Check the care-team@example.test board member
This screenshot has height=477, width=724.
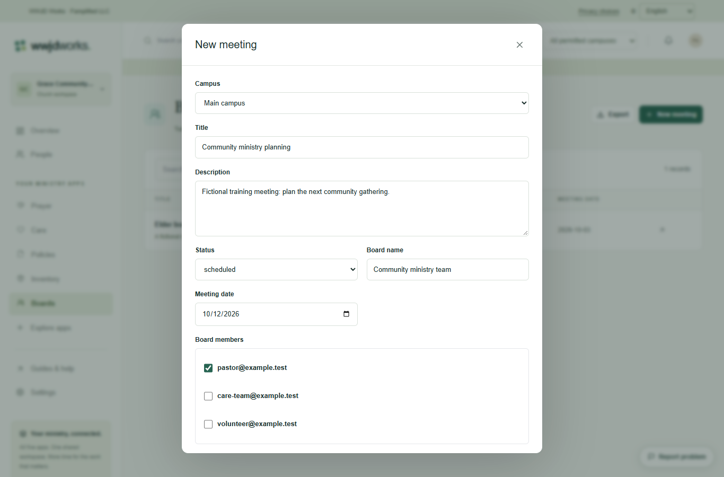[x=208, y=396]
